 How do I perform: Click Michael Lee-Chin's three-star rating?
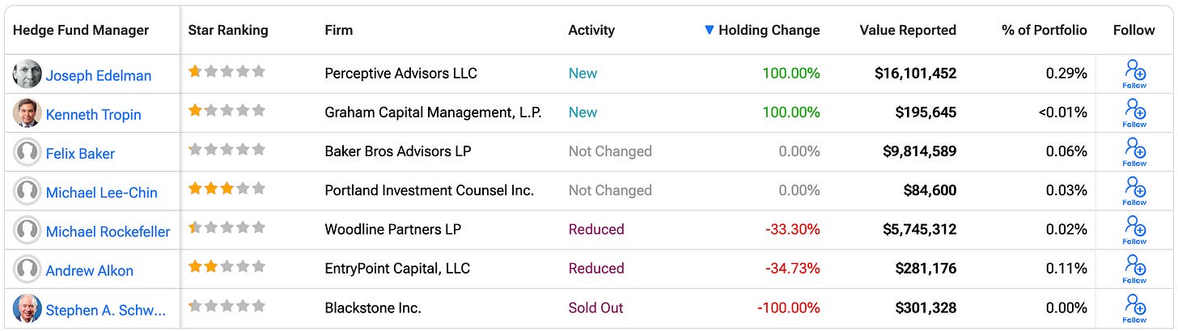coord(227,189)
